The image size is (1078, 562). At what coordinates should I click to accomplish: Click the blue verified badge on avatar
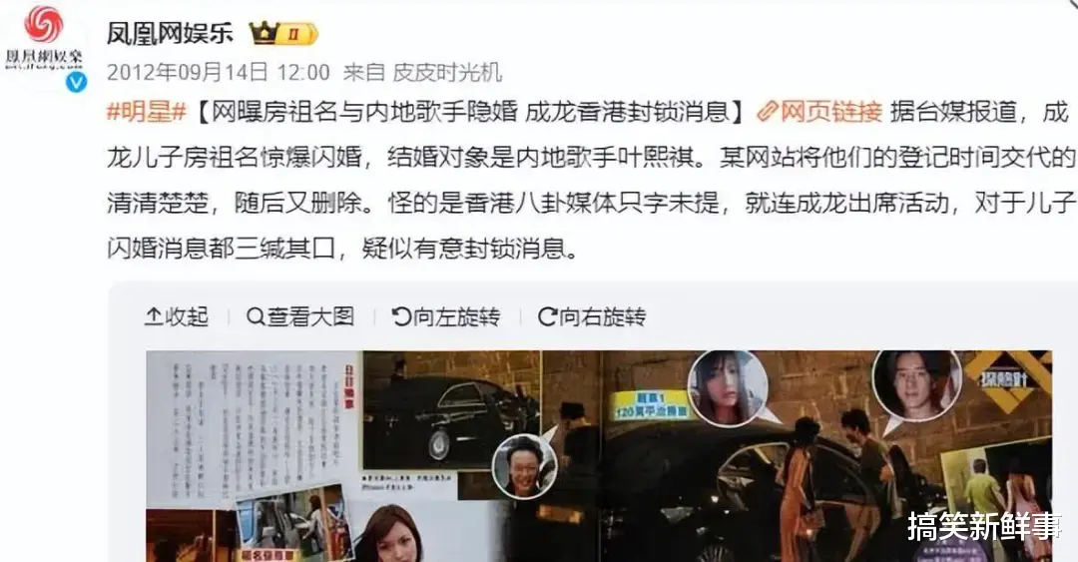point(76,82)
